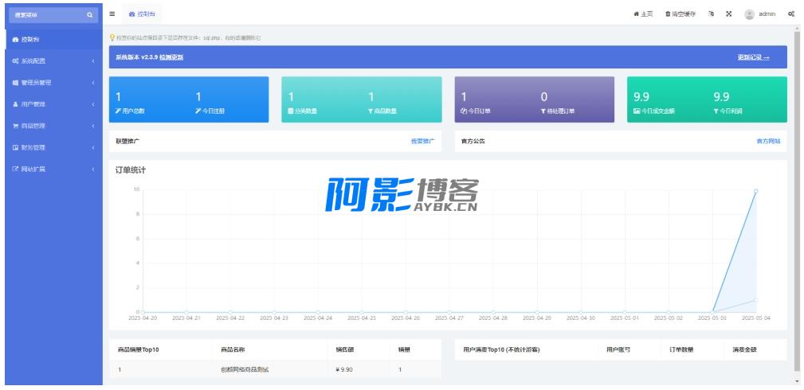The height and width of the screenshot is (390, 804).
Task: Click the gears icon beside 系统配置
Action: tap(15, 61)
